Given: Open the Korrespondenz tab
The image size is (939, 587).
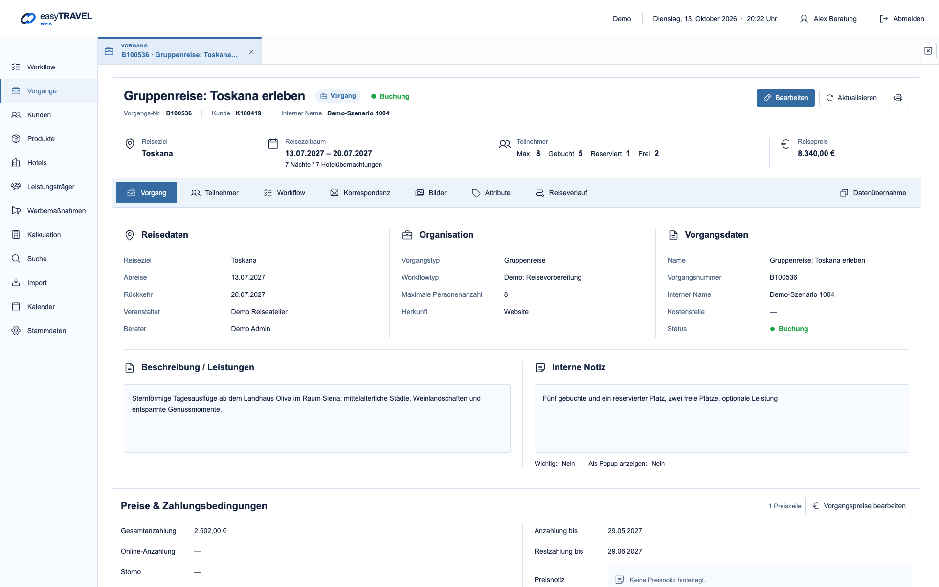Looking at the screenshot, I should coord(360,193).
